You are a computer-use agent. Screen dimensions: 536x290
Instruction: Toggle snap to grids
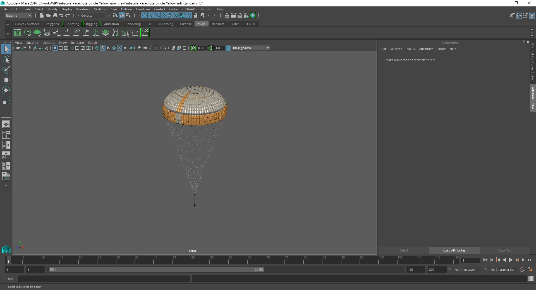(x=144, y=16)
